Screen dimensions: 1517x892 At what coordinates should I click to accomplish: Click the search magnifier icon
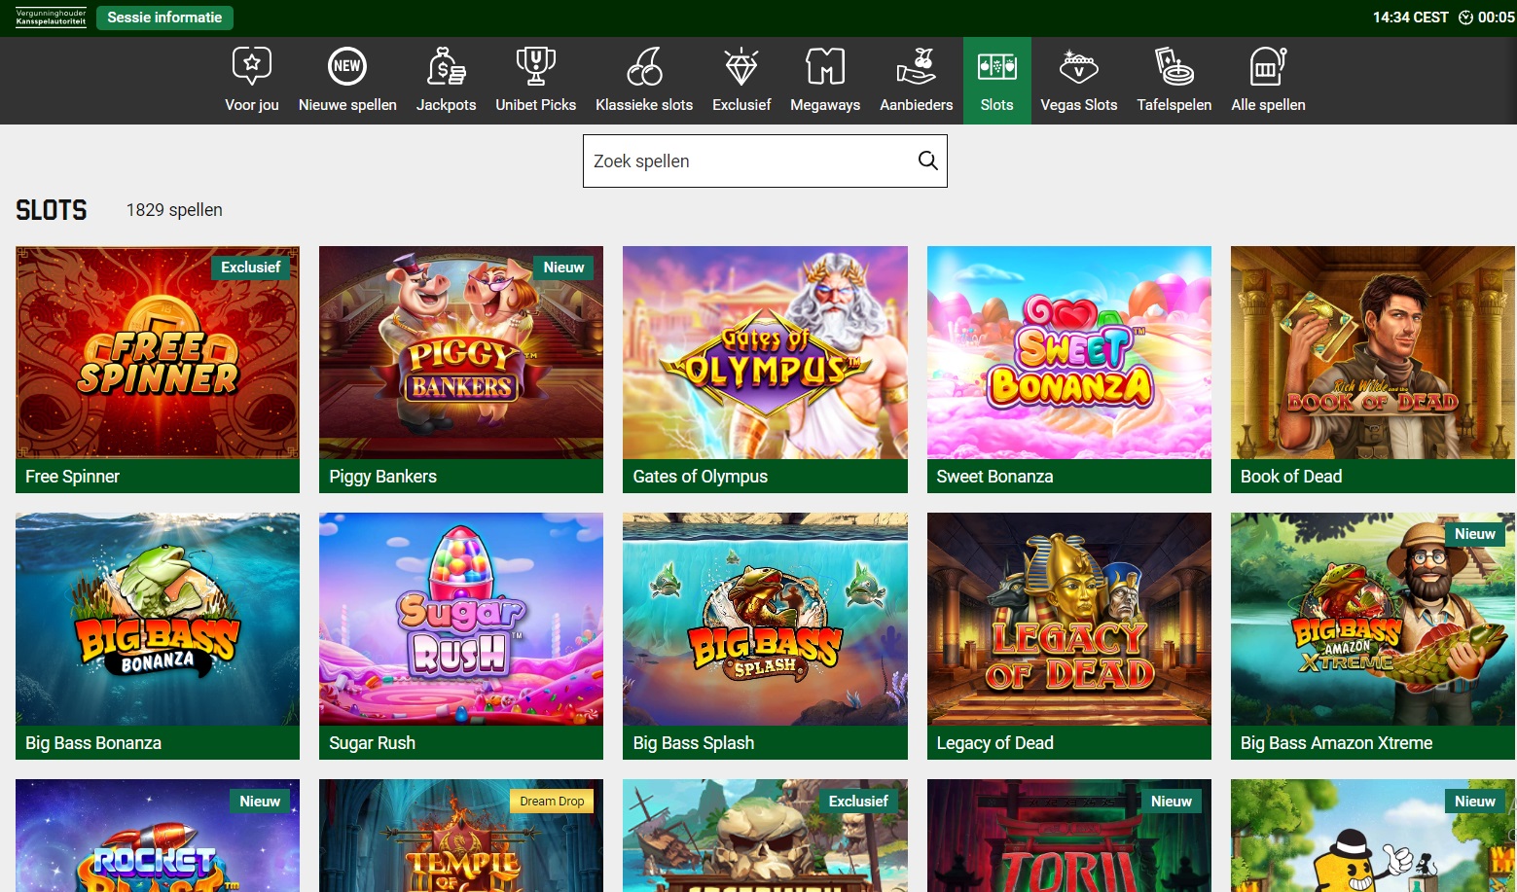point(928,161)
